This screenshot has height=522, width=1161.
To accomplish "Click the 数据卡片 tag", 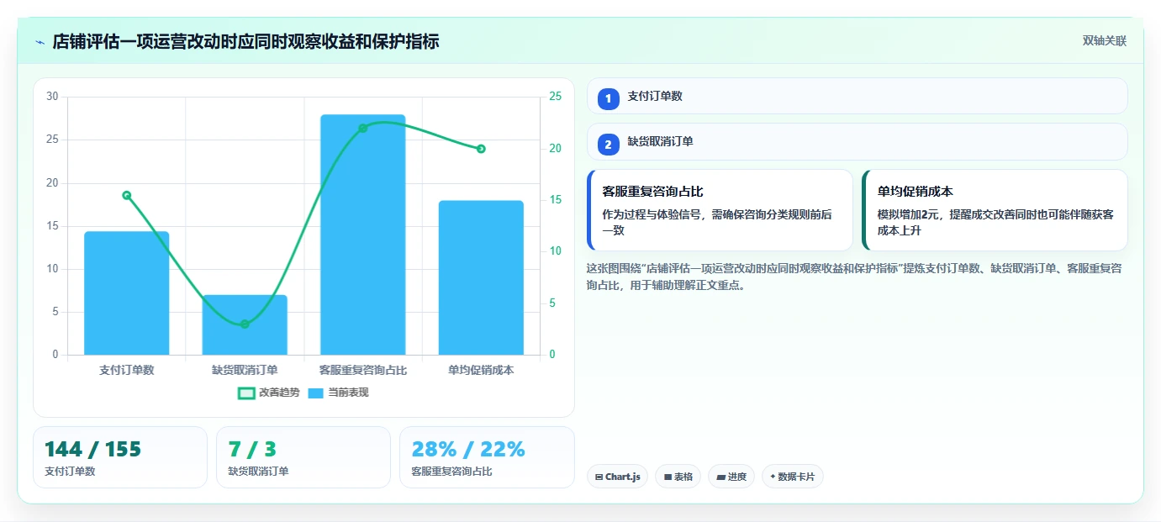I will click(x=792, y=477).
